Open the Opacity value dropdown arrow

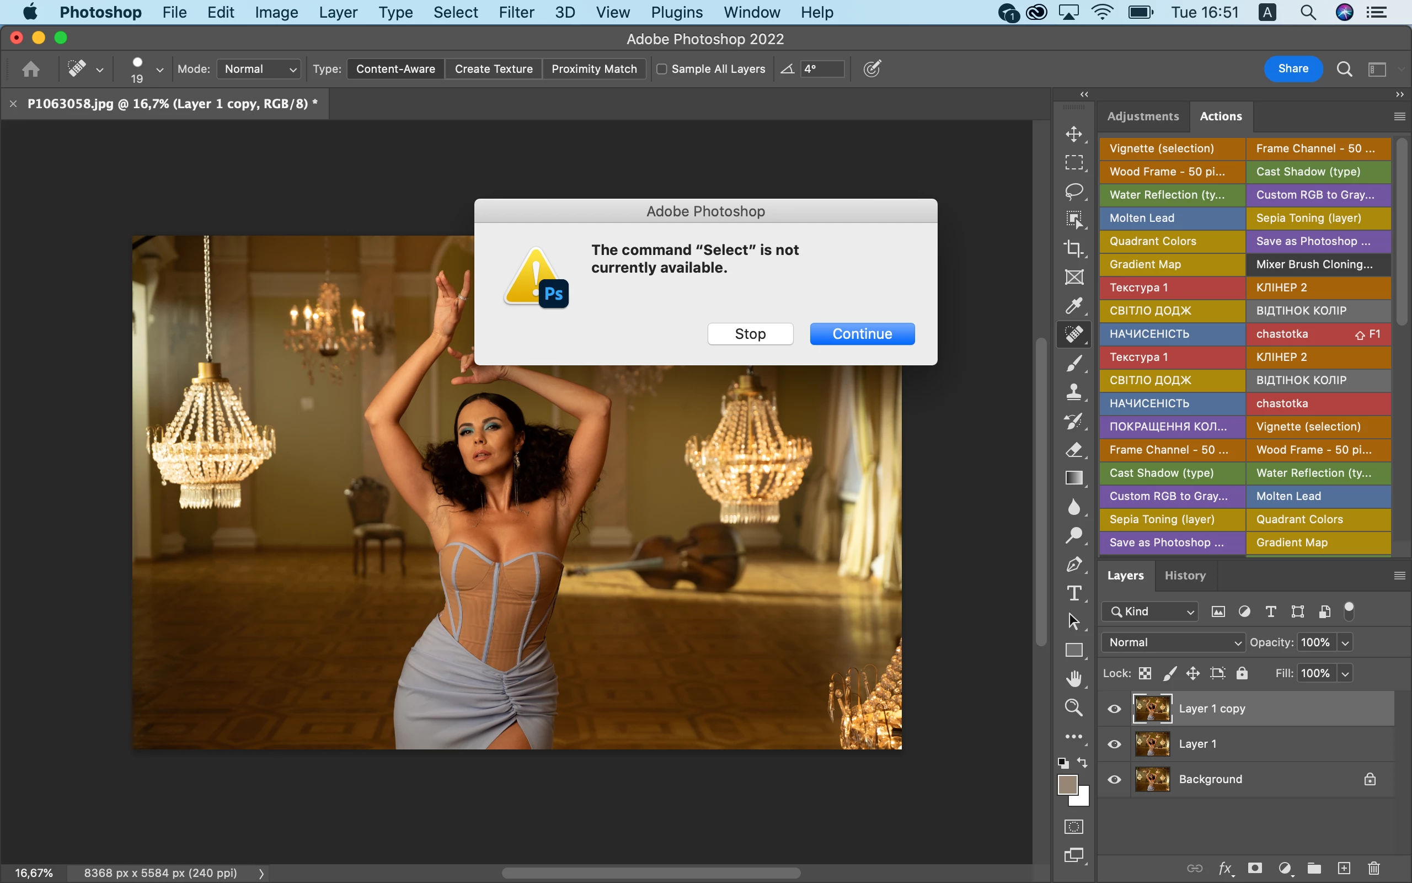pos(1345,642)
